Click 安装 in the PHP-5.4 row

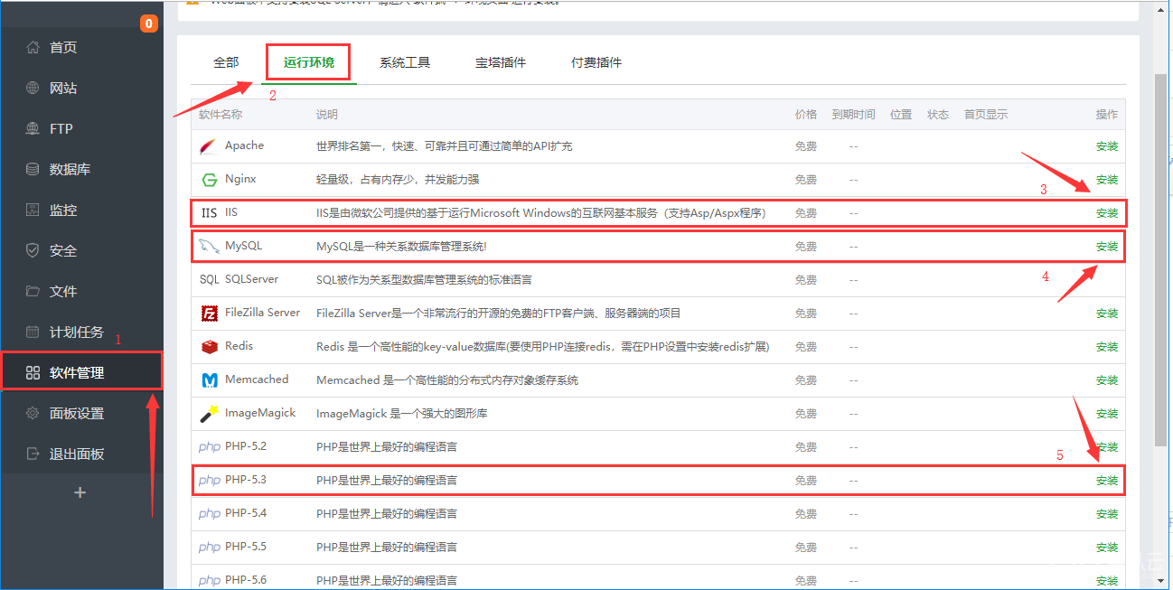click(1107, 514)
